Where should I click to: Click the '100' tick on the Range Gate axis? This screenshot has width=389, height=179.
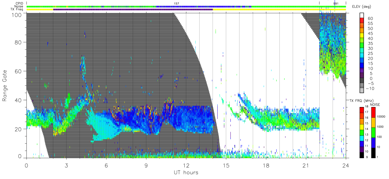coord(17,15)
